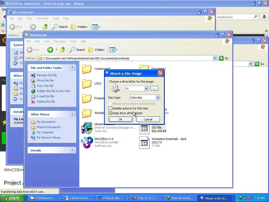Select the Compressed folder icon

click(87, 69)
